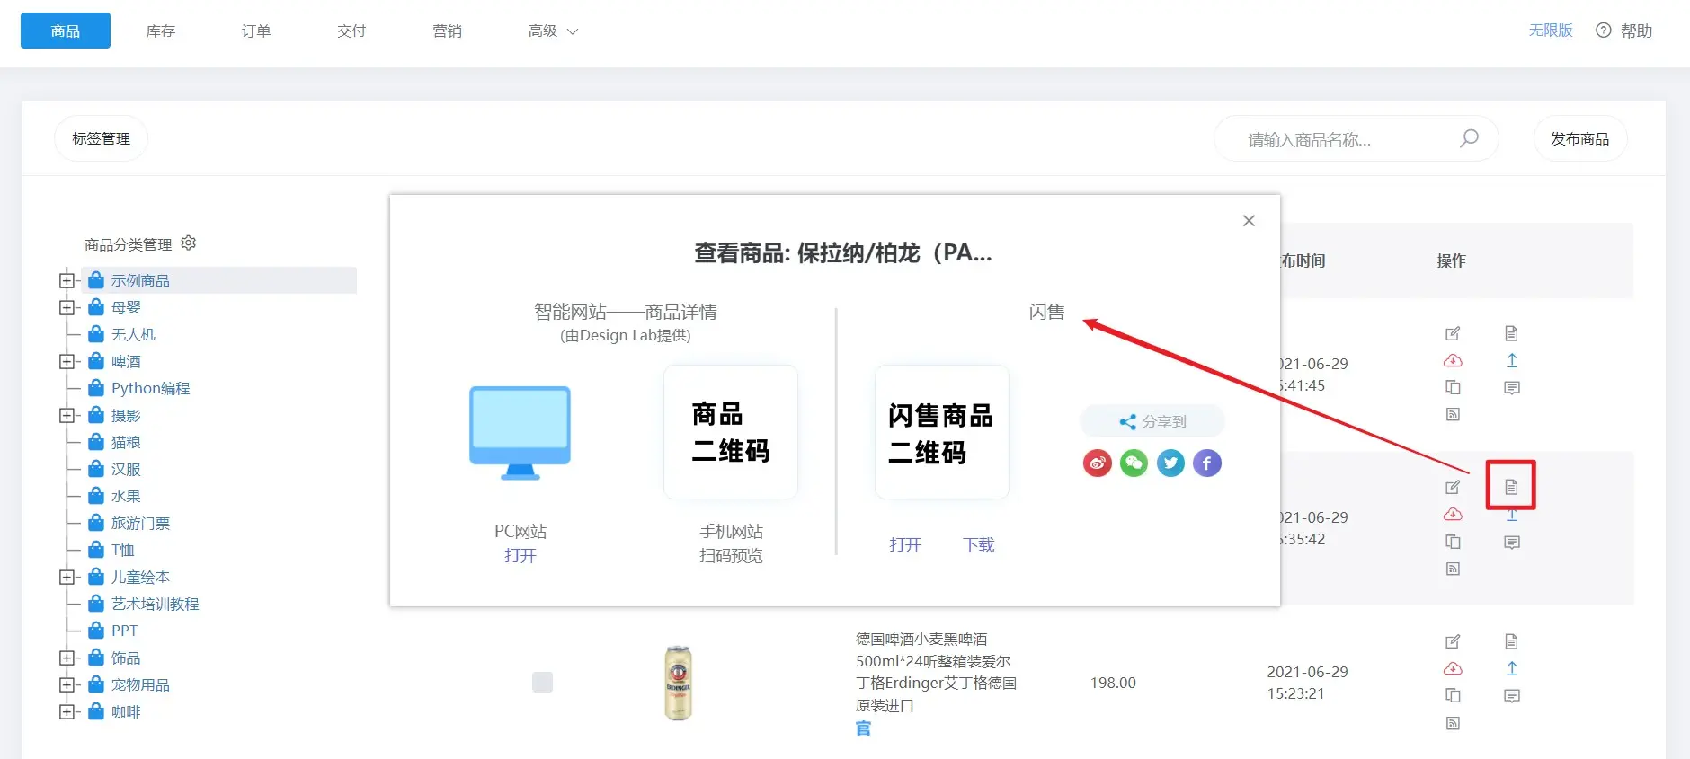This screenshot has width=1690, height=759.
Task: Open the 订单 tab
Action: (256, 31)
